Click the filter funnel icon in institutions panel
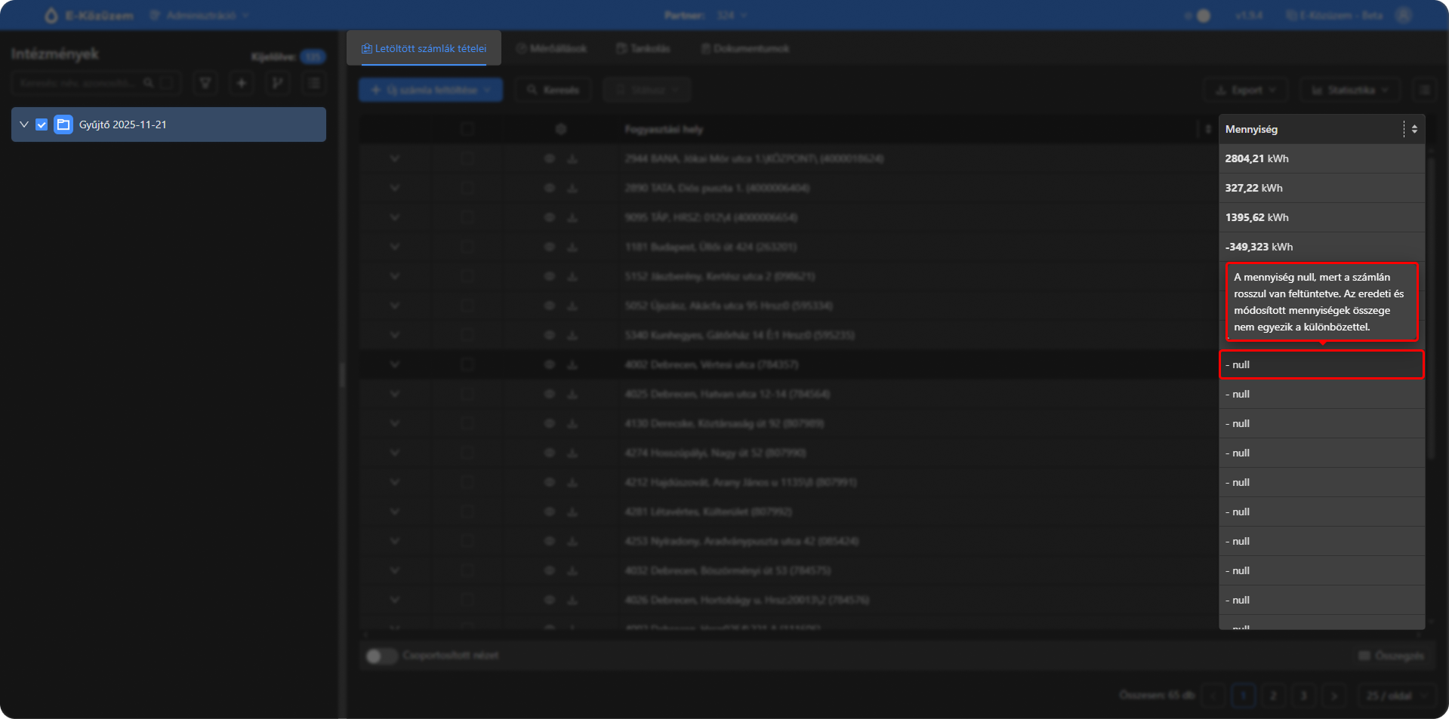1449x719 pixels. (205, 83)
